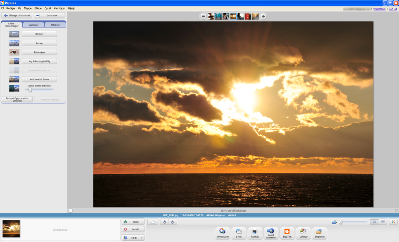Toggle the star rating on photo
Screen dimensions: 399x242
[x=152, y=222]
